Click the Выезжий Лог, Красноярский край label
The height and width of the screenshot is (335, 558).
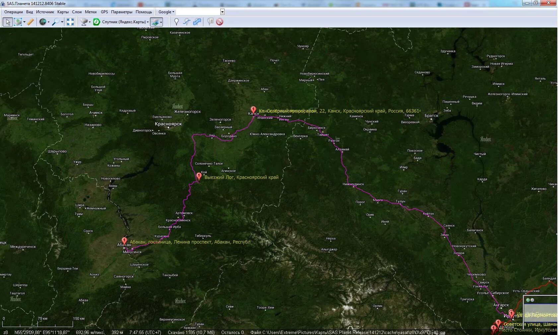[x=242, y=177]
